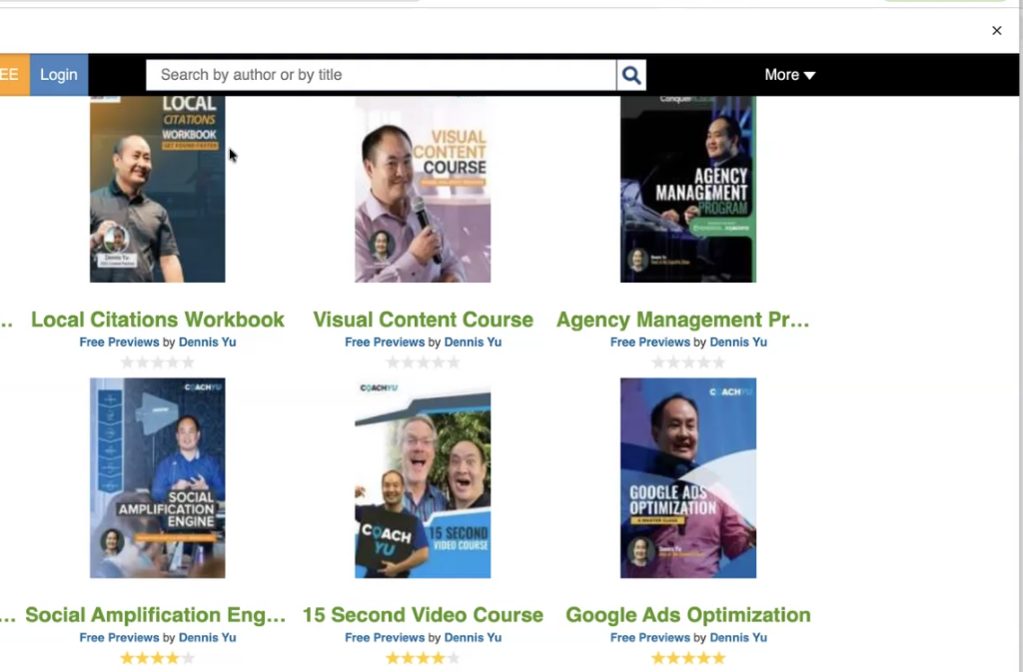Open the Local Citations Workbook title link
Viewport: 1023px width, 672px height.
coord(158,320)
